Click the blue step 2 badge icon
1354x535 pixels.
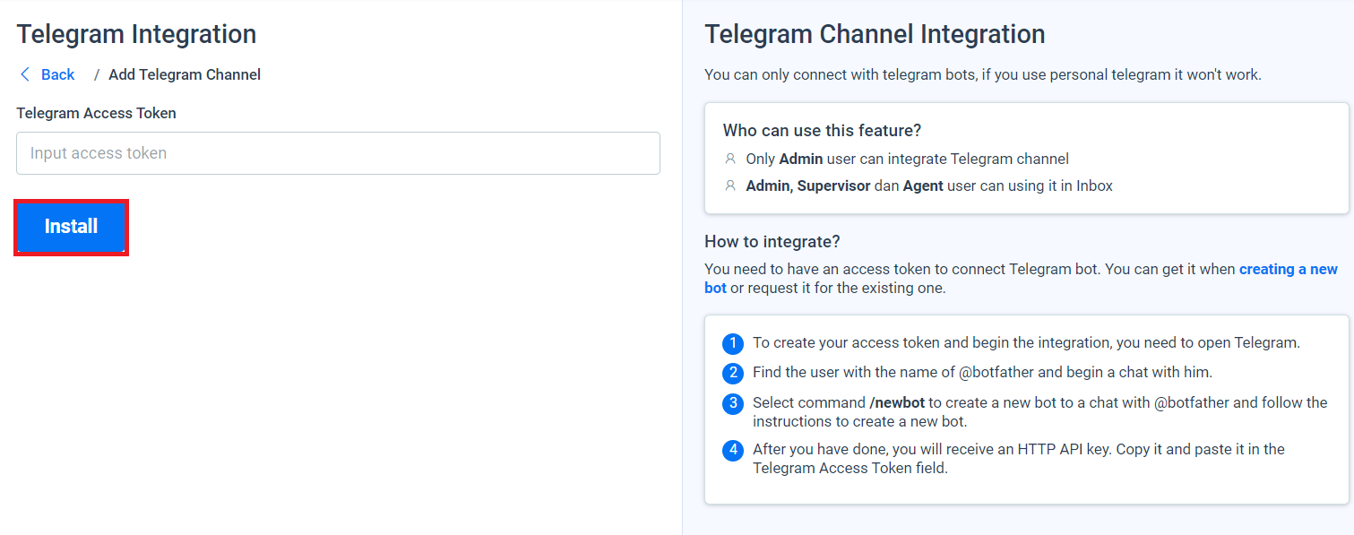tap(732, 372)
